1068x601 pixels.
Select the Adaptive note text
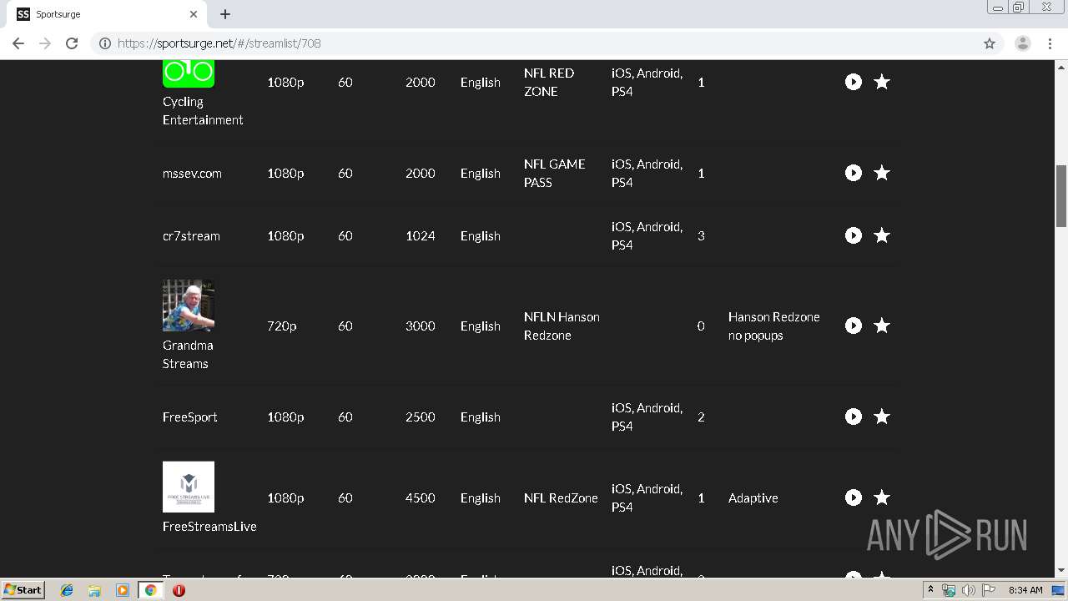coord(753,498)
